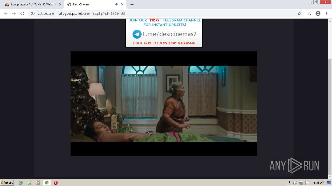Open the media control button
Screen dimensions: 332x186
[x=309, y=13]
